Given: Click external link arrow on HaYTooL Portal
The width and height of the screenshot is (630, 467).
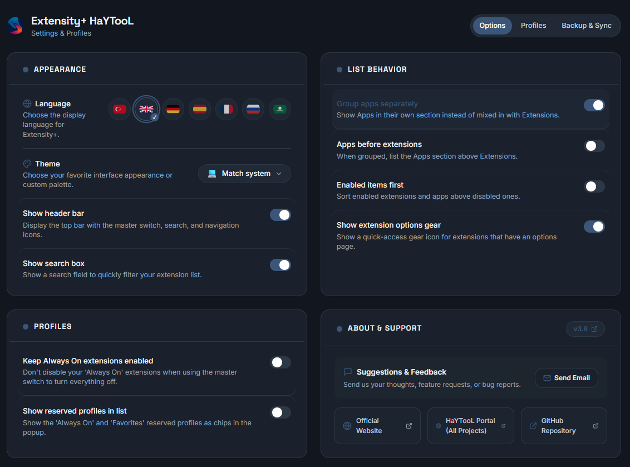Looking at the screenshot, I should pos(504,426).
